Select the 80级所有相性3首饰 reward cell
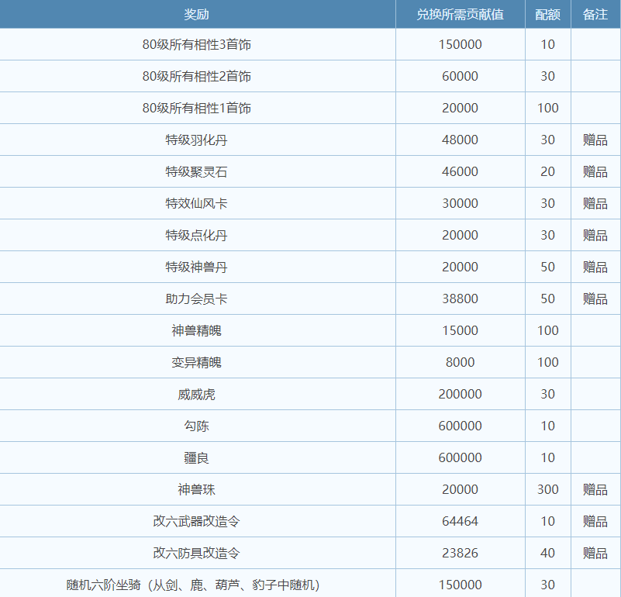The width and height of the screenshot is (621, 597). [x=196, y=45]
